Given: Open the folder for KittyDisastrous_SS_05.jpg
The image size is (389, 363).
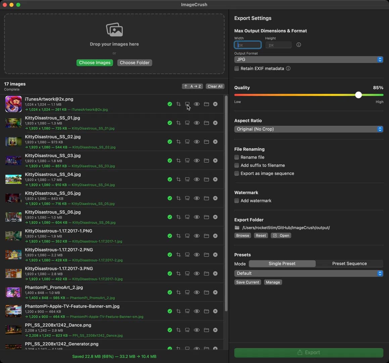Looking at the screenshot, I should click(206, 198).
